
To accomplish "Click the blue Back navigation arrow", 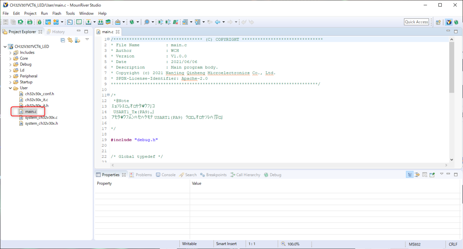I will click(218, 22).
